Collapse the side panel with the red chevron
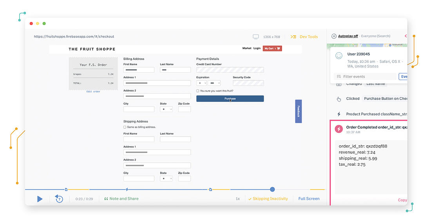The image size is (431, 224). (406, 36)
